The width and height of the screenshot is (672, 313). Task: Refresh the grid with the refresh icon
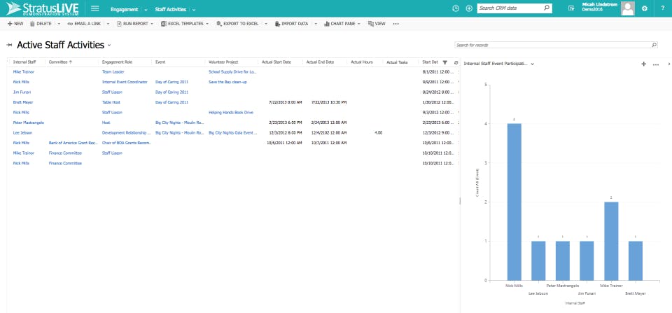[456, 62]
